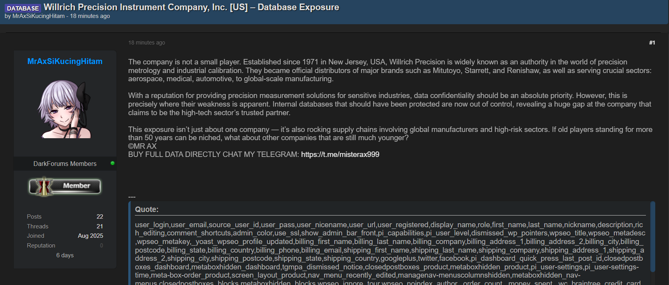Click the Threads count 21
Image resolution: width=669 pixels, height=285 pixels.
point(100,226)
